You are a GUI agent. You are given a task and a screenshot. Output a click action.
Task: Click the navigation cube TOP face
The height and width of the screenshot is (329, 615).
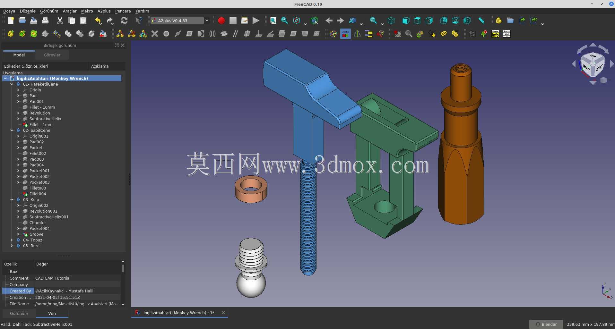pos(593,56)
